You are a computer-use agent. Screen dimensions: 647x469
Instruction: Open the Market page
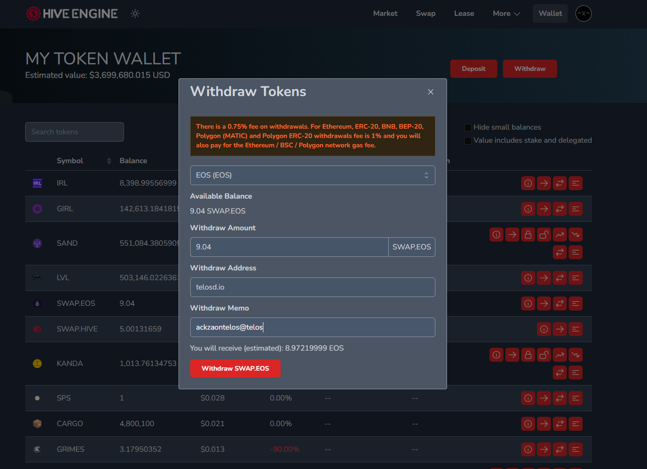tap(385, 14)
